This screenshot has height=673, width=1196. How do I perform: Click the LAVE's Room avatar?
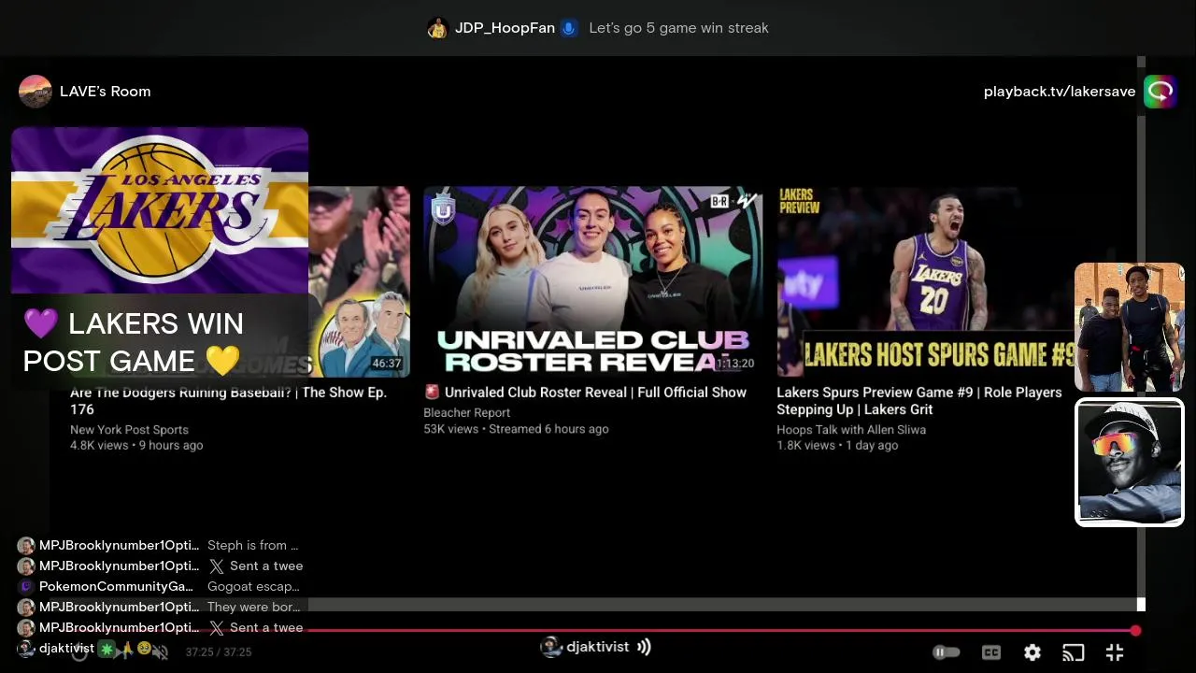(x=36, y=92)
